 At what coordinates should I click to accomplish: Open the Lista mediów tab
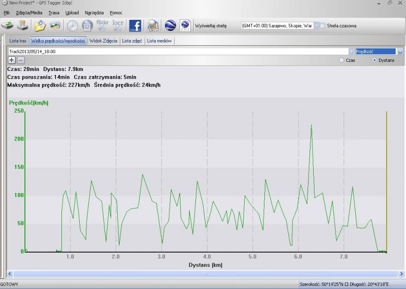[x=159, y=41]
